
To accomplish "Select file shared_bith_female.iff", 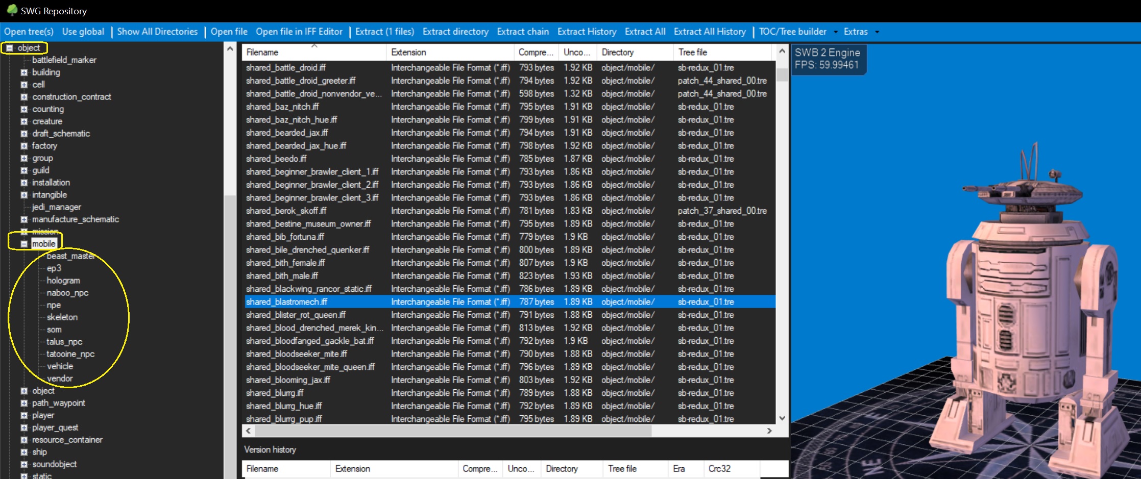I will pos(285,263).
